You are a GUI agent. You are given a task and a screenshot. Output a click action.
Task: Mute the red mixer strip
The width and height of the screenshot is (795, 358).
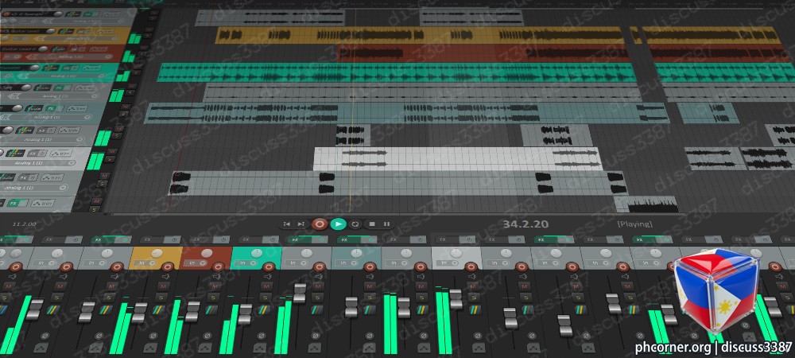click(x=215, y=286)
